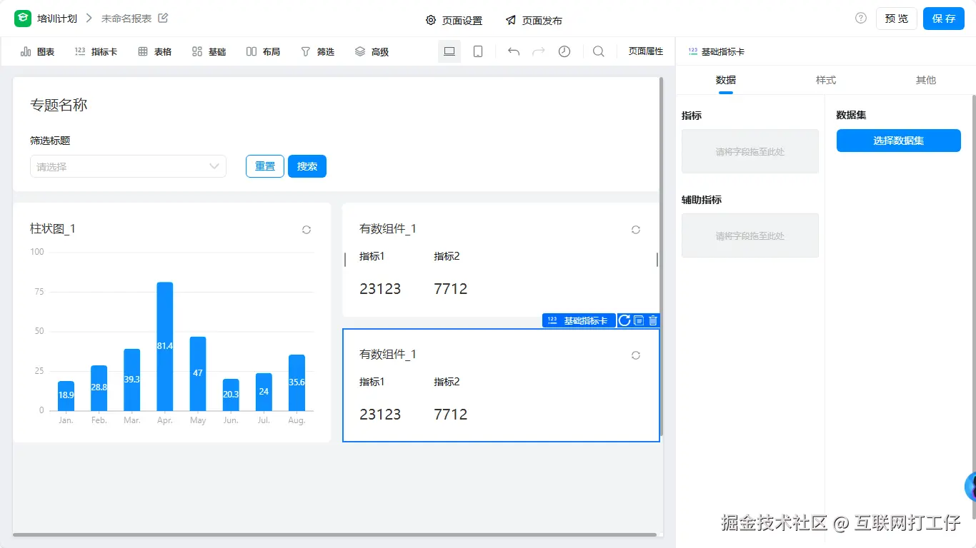
Task: Refresh the 柱状图_1 chart
Action: [307, 230]
